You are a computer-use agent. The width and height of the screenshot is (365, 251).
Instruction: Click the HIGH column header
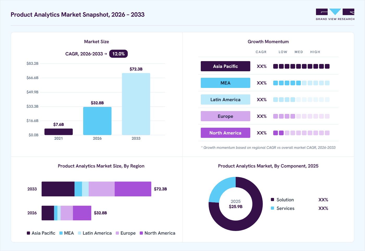[x=315, y=52]
